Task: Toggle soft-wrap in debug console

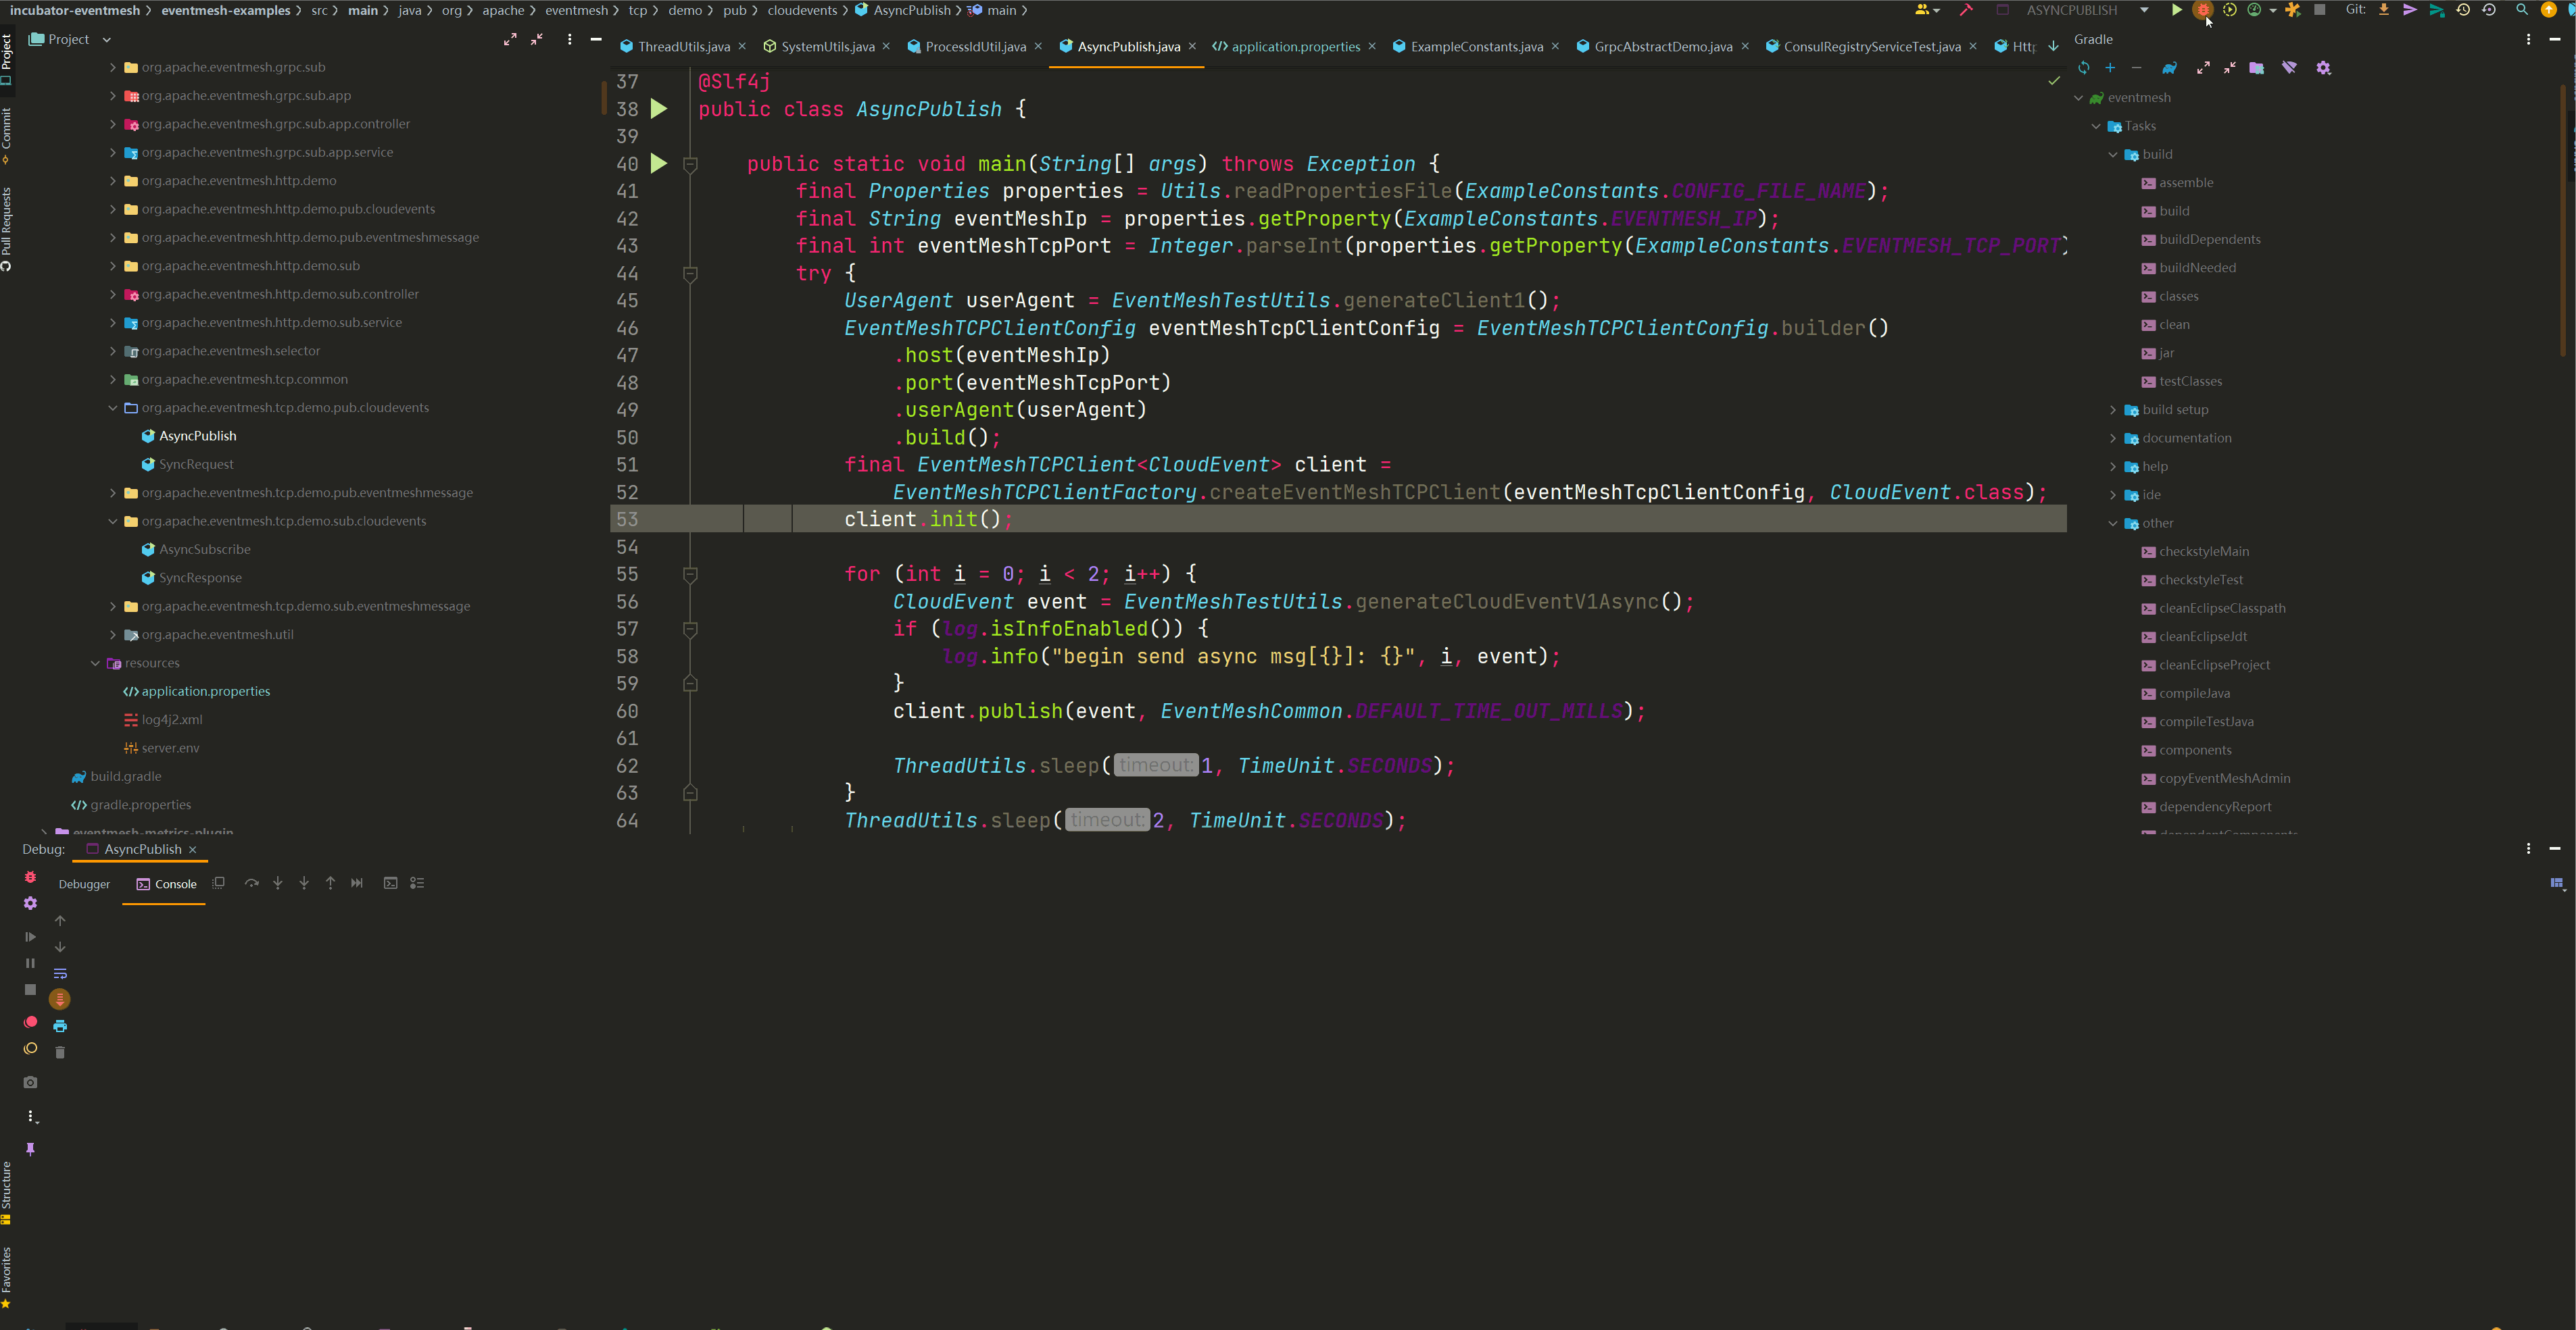Action: [x=60, y=973]
